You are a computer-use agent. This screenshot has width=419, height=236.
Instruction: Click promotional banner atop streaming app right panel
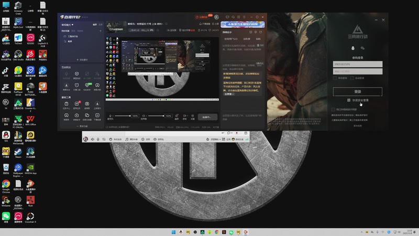click(x=242, y=24)
